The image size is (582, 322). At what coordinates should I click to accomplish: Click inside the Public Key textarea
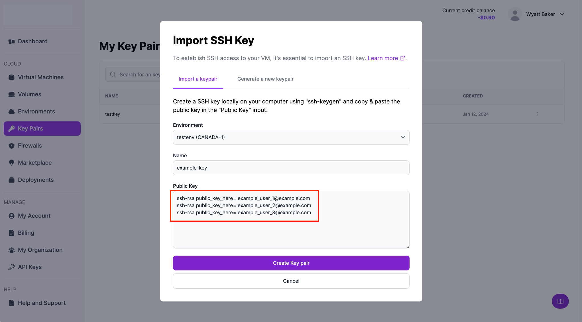click(291, 231)
